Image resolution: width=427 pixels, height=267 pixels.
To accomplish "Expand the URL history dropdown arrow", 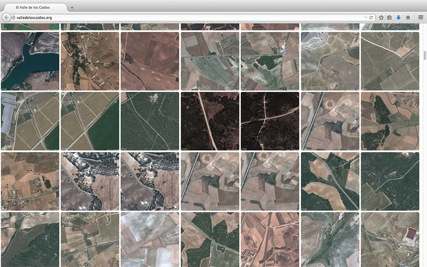I will [x=365, y=18].
